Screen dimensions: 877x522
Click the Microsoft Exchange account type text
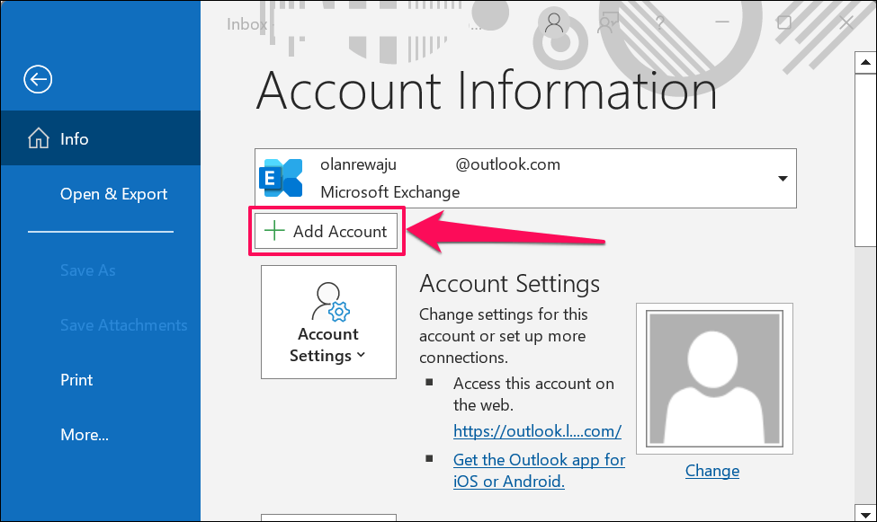click(389, 192)
